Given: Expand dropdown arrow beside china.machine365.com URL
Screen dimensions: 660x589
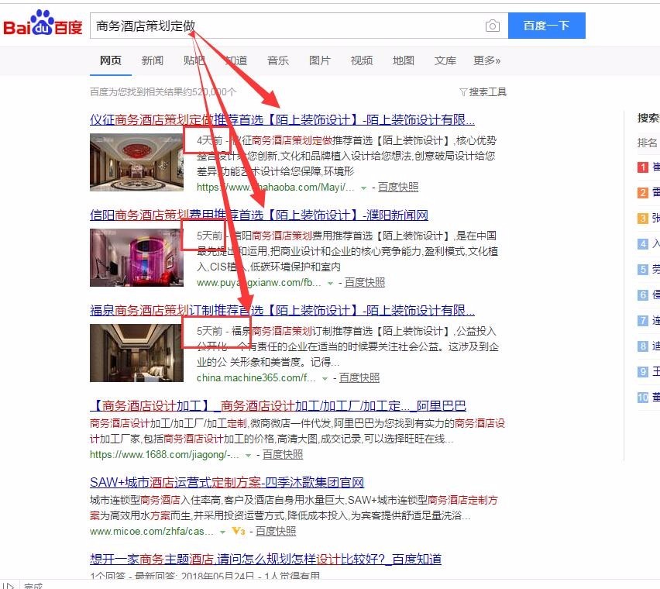Looking at the screenshot, I should [x=325, y=379].
